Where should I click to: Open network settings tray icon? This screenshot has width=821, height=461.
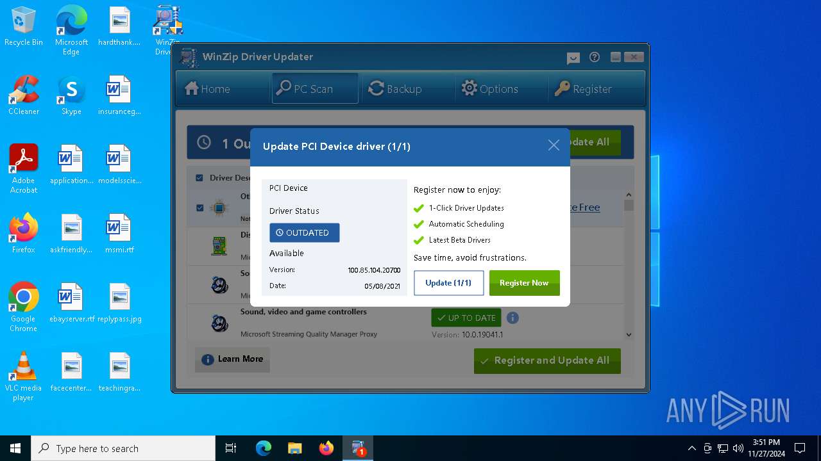(723, 448)
